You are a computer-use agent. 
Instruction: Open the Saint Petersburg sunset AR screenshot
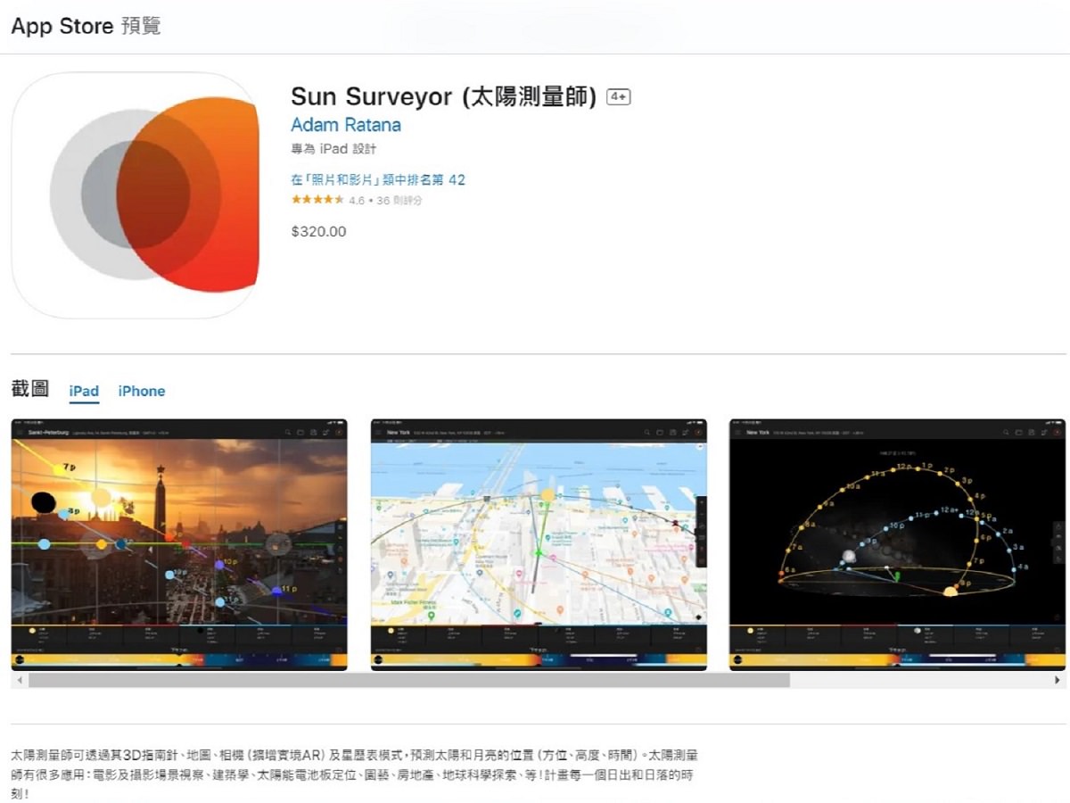179,544
